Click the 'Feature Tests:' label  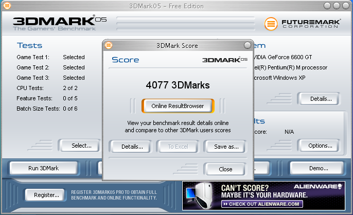[34, 98]
